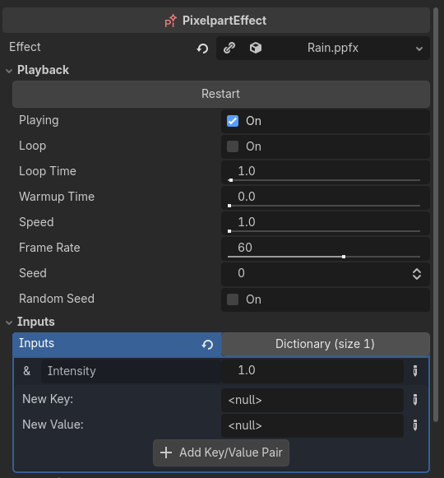This screenshot has width=444, height=478.
Task: Click the Random Seed property label
Action: point(57,299)
